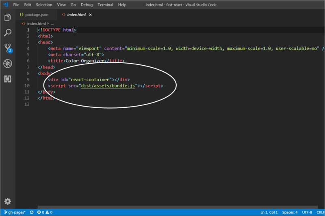Open the Debug menu
The height and width of the screenshot is (216, 325).
coord(87,5)
